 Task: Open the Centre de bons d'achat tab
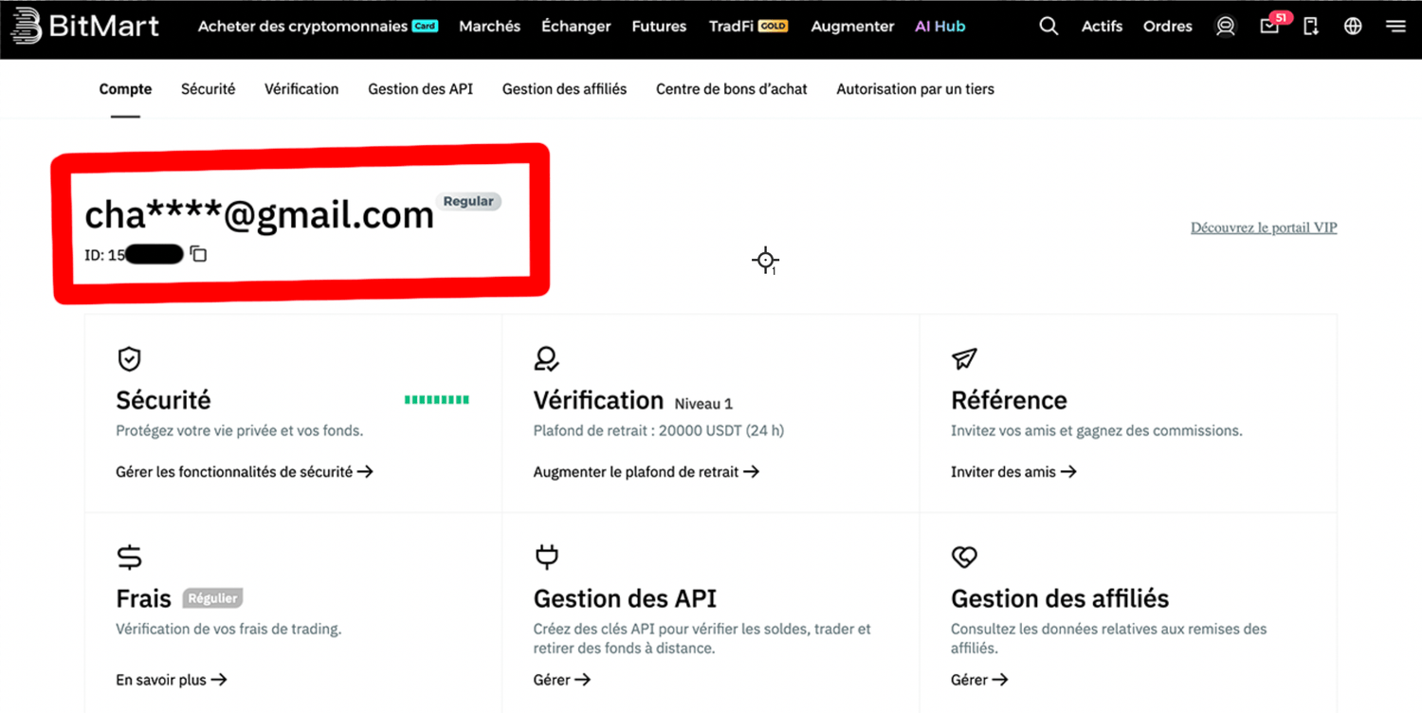731,89
